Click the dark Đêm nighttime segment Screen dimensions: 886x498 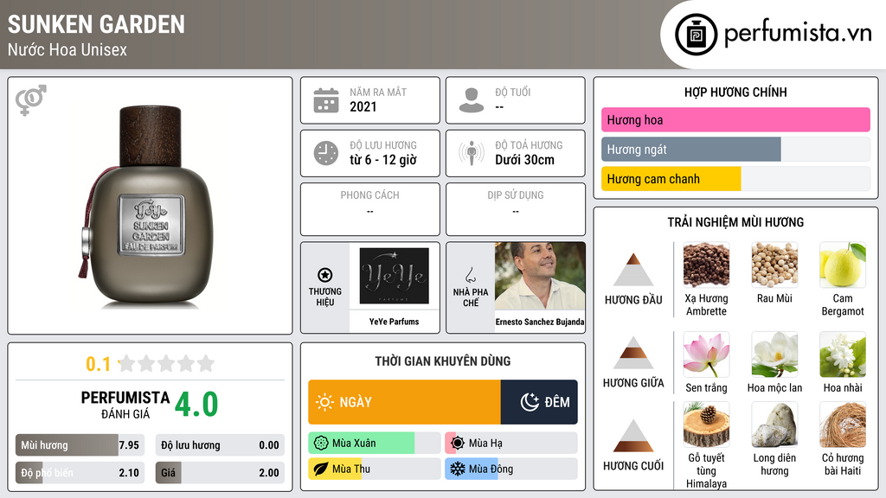[539, 402]
